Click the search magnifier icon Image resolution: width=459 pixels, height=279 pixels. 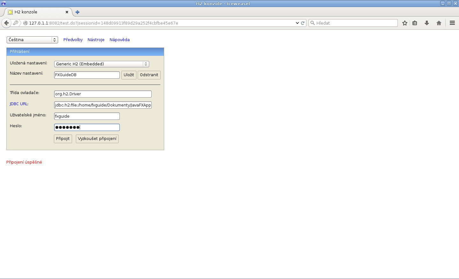pyautogui.click(x=313, y=23)
